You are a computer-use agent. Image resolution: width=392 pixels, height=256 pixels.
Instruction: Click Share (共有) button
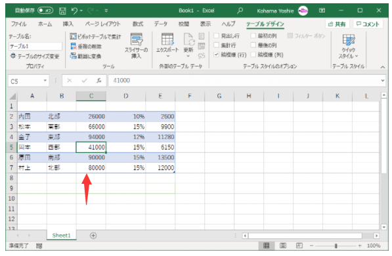(x=337, y=24)
